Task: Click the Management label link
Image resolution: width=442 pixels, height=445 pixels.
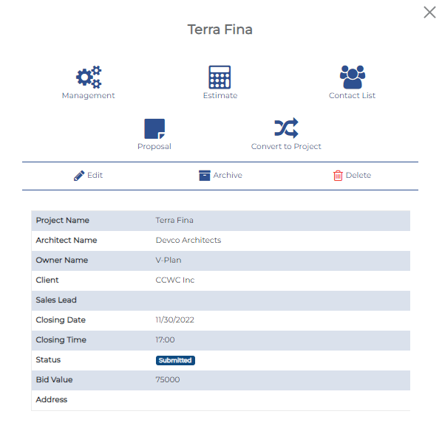Action: pos(89,96)
